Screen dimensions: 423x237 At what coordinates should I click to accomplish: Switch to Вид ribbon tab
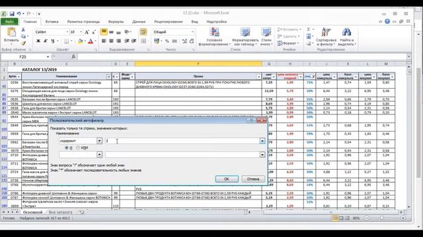(x=194, y=22)
